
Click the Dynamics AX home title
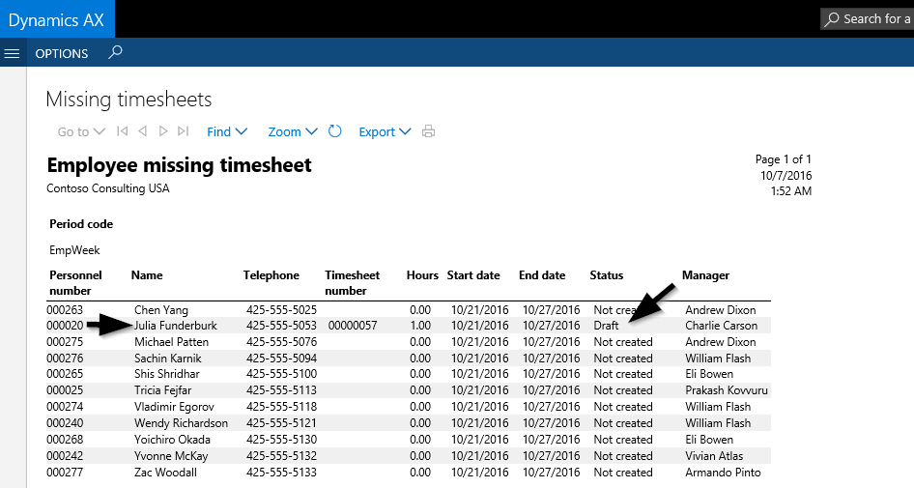(56, 19)
